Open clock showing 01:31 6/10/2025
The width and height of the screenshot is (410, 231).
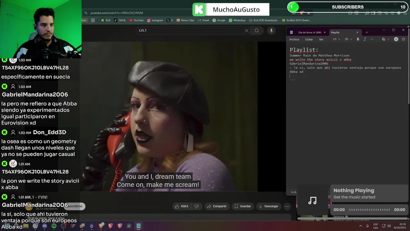coord(400,226)
